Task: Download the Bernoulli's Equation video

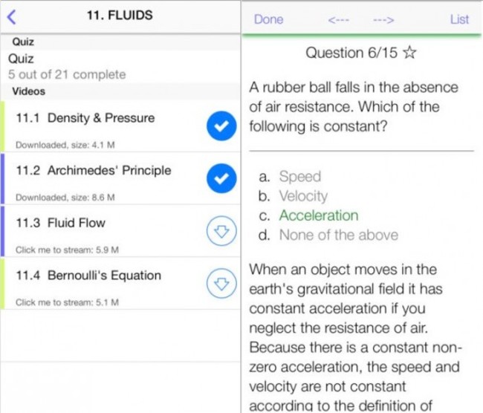Action: pos(221,283)
